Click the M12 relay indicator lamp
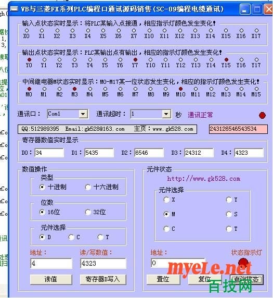The width and height of the screenshot is (273, 298). (x=211, y=89)
